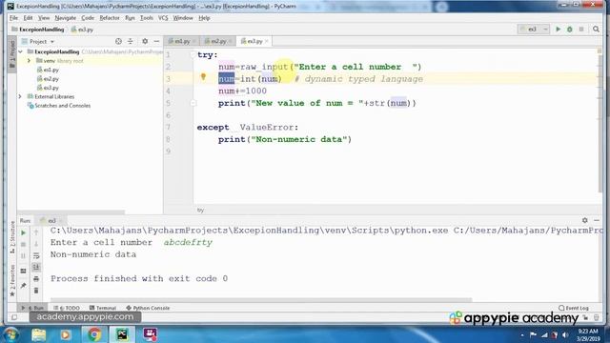Open the Navigate menu
This screenshot has height=343, width=610.
coord(66,18)
